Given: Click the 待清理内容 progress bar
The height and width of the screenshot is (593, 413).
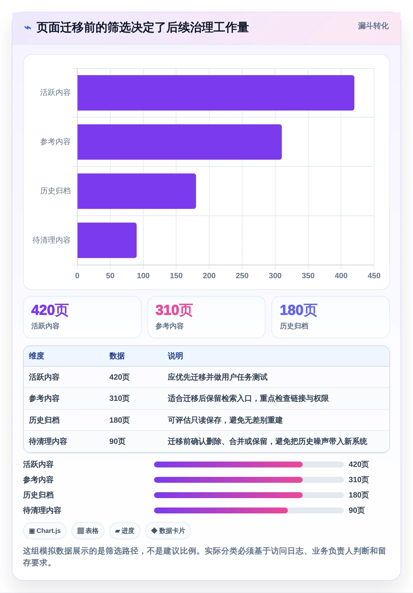Looking at the screenshot, I should tap(249, 510).
